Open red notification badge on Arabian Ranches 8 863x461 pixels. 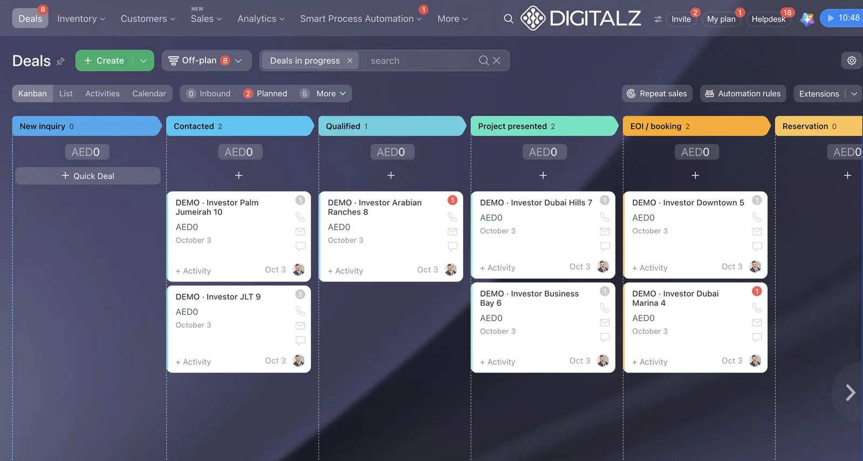tap(453, 200)
